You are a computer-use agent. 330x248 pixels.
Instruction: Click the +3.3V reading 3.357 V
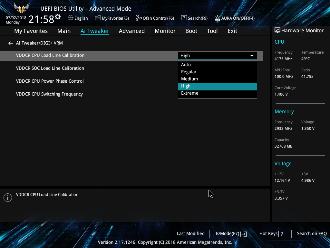pos(281,198)
